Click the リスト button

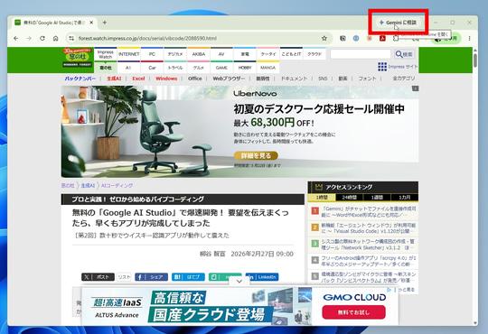coord(124,277)
